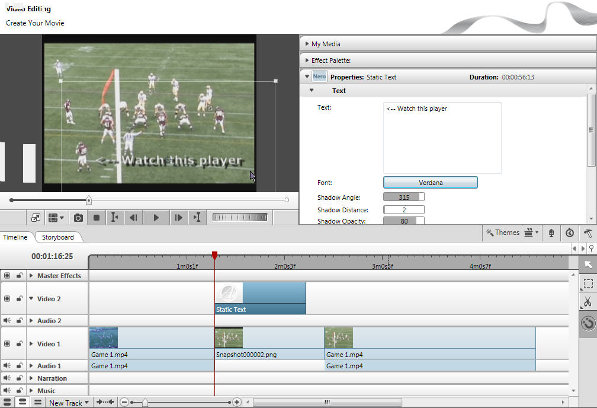597x408 pixels.
Task: Select the Static Text clip
Action: point(261,298)
